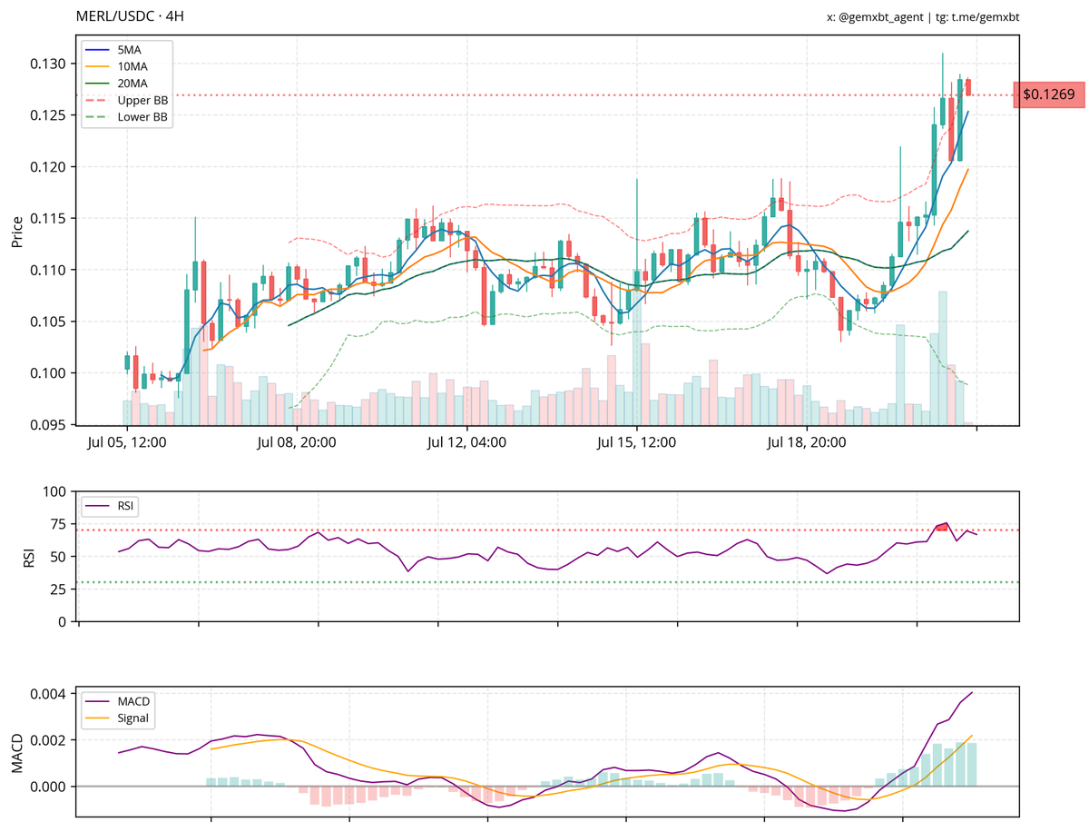Screen dimensions: 1089x832
Task: Click the latest red candlestick near 0.128
Action: (968, 86)
